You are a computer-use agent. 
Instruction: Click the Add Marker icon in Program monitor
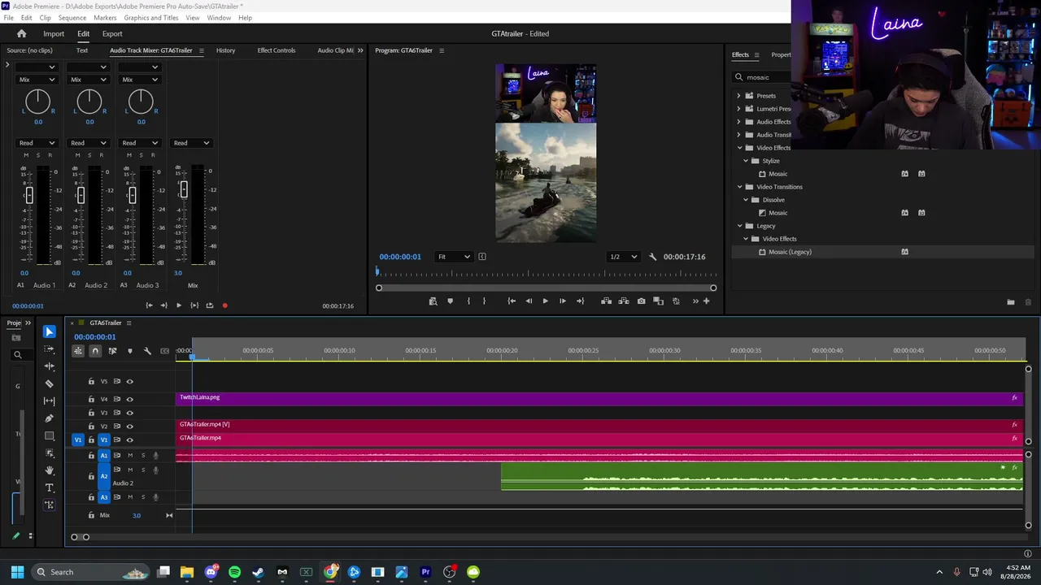pyautogui.click(x=450, y=301)
